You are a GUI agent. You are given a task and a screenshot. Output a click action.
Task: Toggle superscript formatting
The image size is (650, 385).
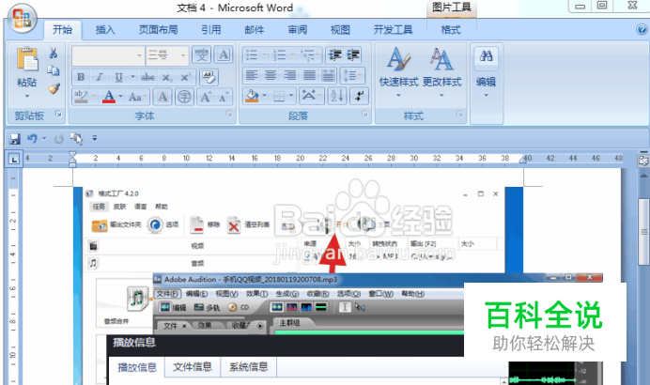click(x=185, y=77)
